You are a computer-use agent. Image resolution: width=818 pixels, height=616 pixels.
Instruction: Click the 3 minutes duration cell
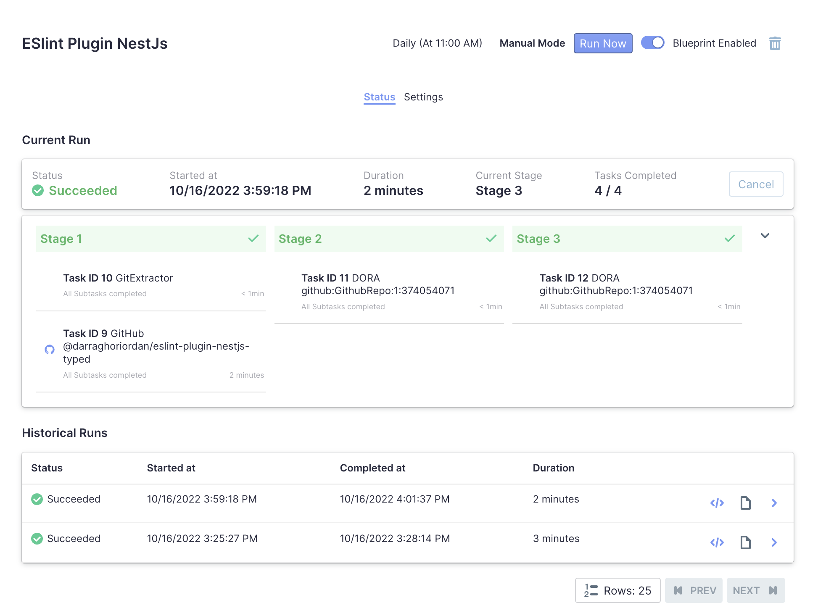(556, 539)
